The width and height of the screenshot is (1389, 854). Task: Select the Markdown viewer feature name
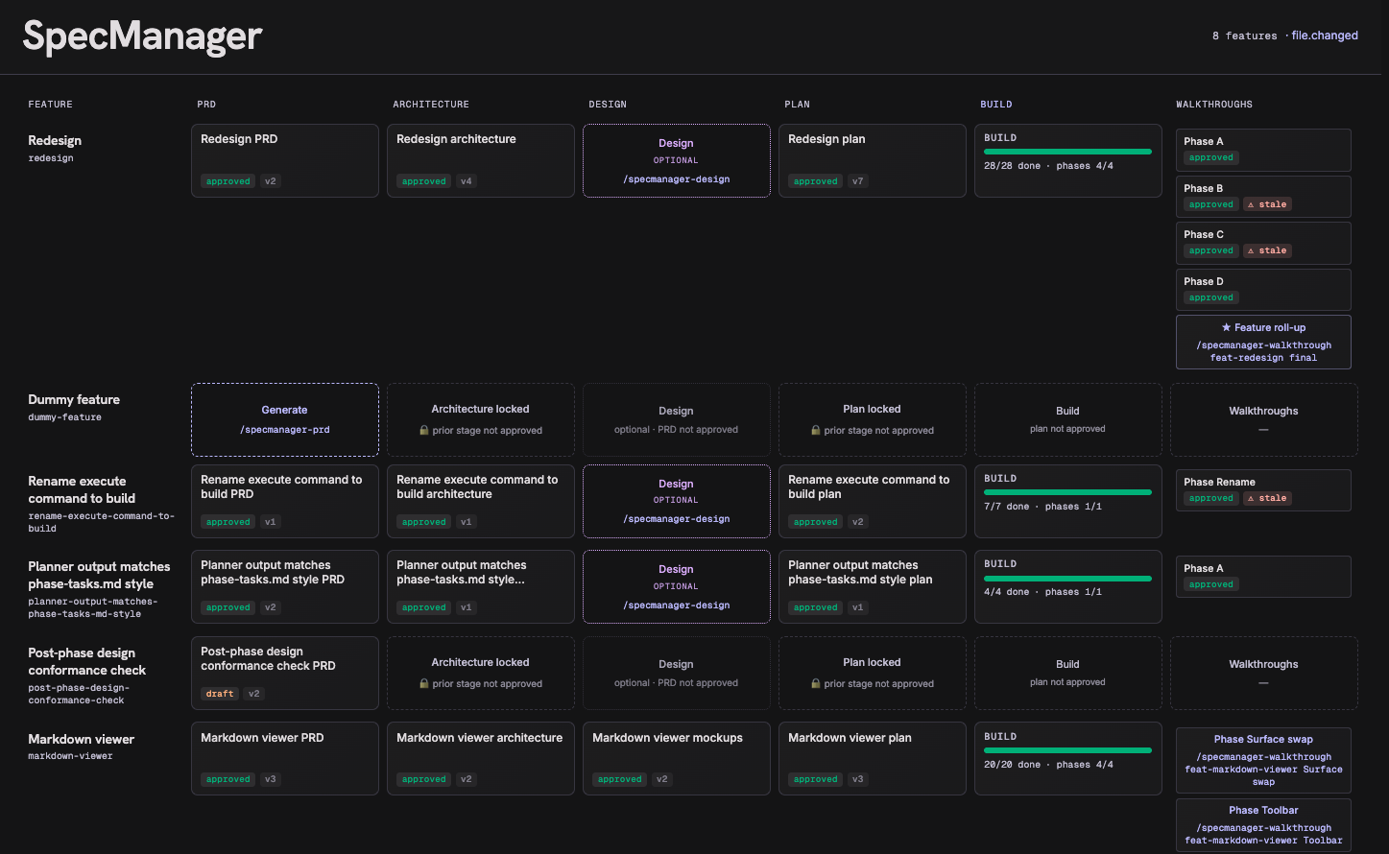(x=82, y=739)
